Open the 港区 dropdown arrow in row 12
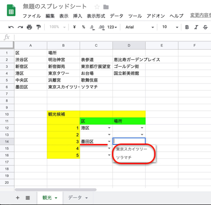The width and height of the screenshot is (211, 205). 109,128
